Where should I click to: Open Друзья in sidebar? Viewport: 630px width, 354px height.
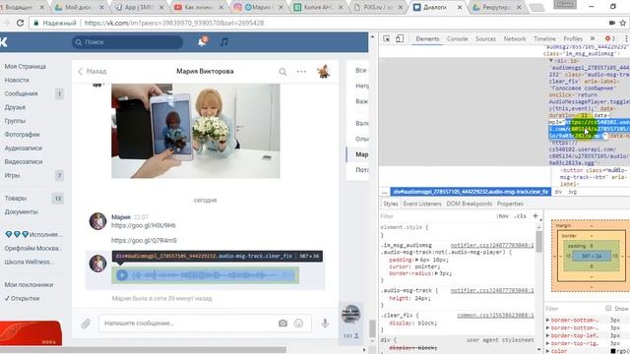(15, 107)
